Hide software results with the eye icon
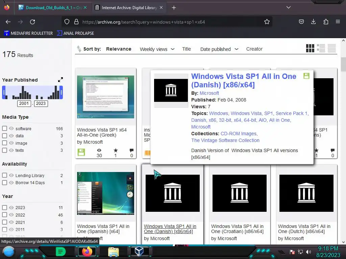Image resolution: width=346 pixels, height=259 pixels. tap(11, 128)
